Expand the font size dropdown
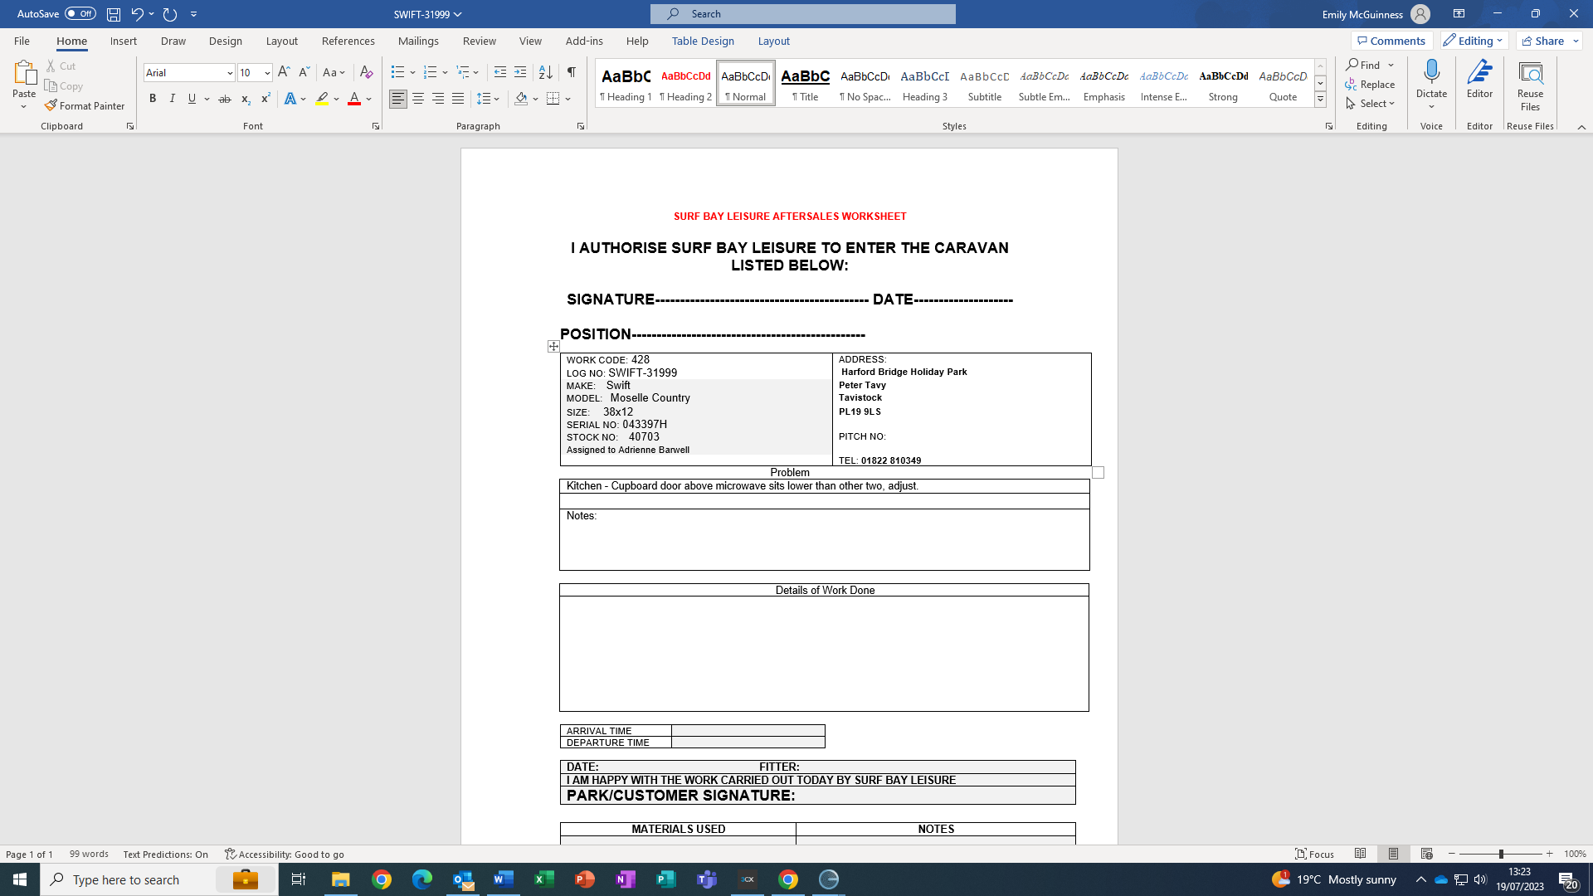Viewport: 1593px width, 896px height. click(267, 73)
